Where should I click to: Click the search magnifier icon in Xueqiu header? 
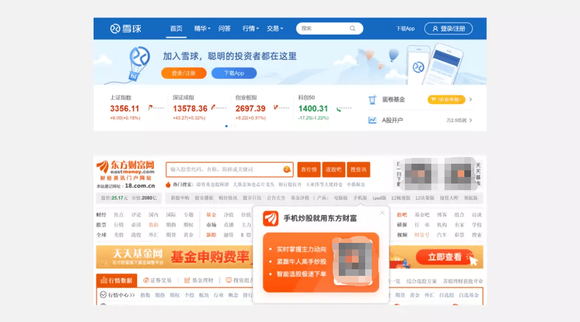pyautogui.click(x=353, y=29)
